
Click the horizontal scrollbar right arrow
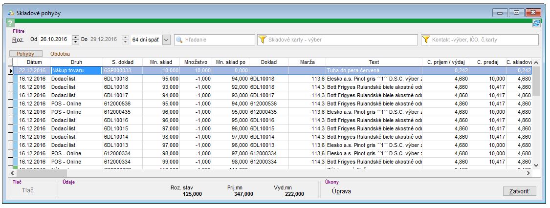528,173
